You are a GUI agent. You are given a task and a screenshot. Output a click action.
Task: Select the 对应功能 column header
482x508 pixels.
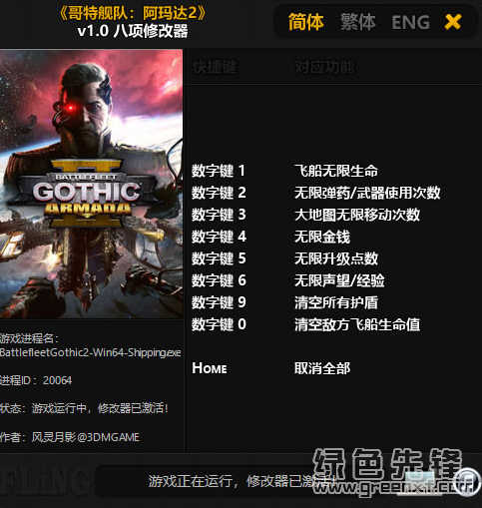pos(324,67)
